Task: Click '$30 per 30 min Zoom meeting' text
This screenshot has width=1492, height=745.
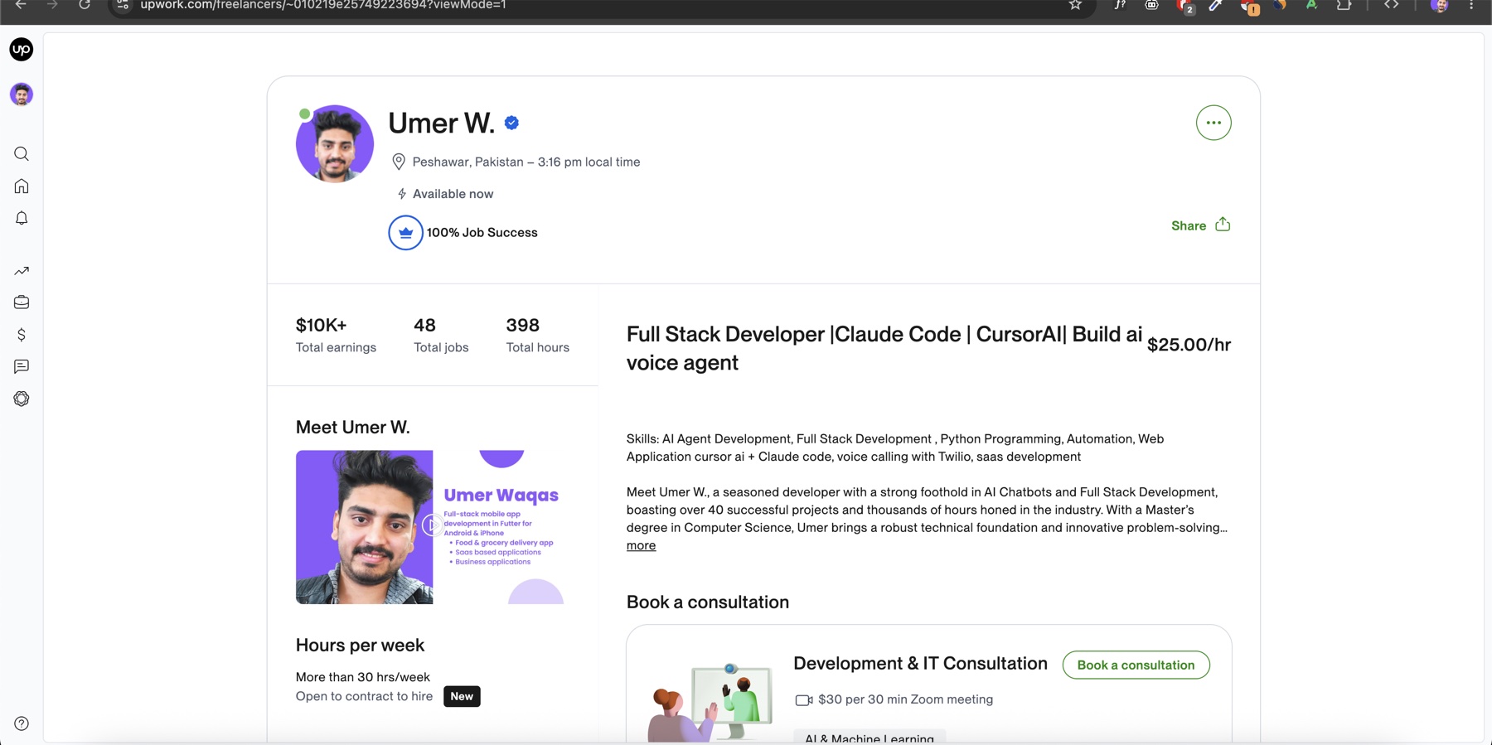Action: (905, 699)
